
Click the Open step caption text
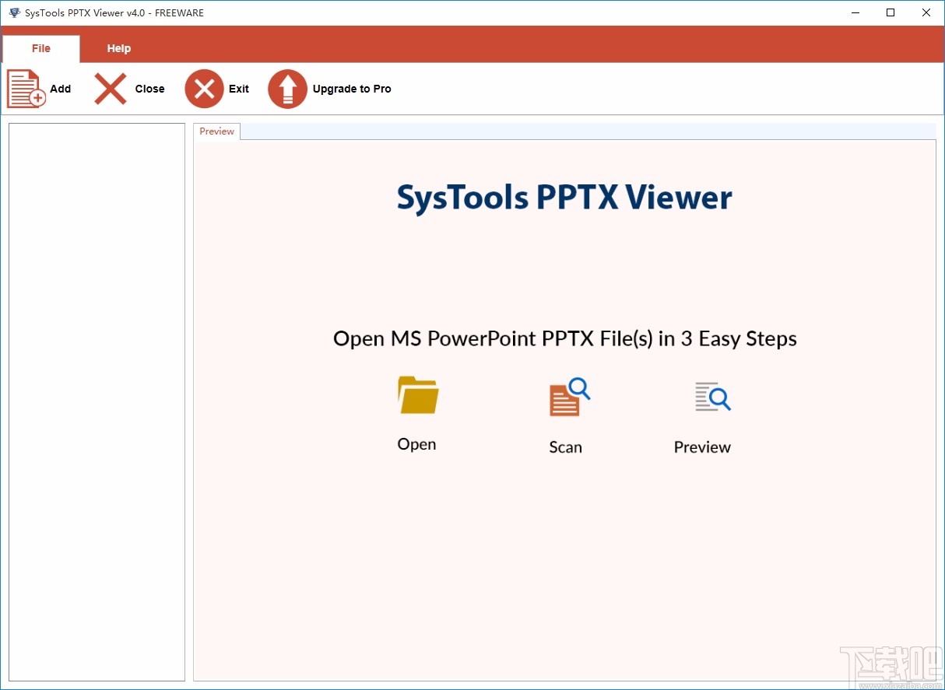pos(416,443)
